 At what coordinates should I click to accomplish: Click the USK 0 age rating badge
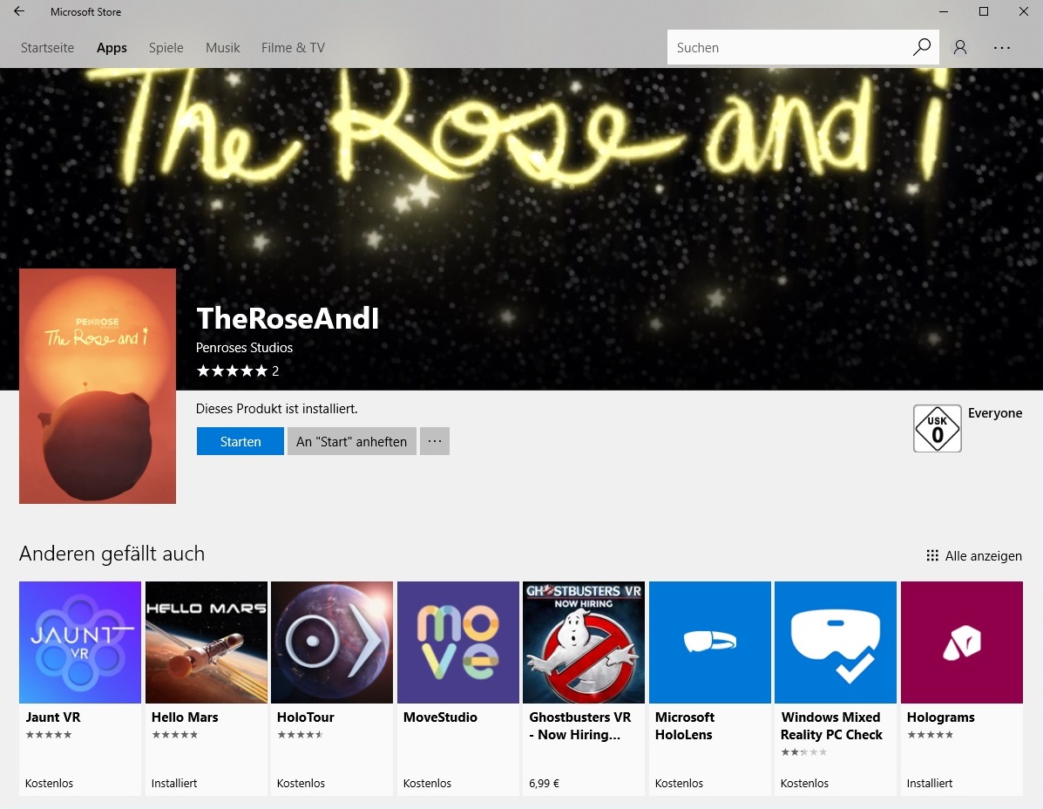[937, 428]
